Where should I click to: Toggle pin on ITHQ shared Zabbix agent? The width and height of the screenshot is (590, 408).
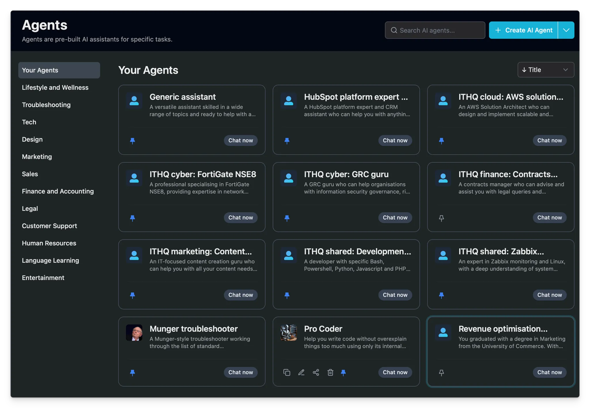[442, 295]
